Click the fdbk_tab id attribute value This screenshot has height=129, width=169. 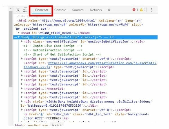pos(61,114)
